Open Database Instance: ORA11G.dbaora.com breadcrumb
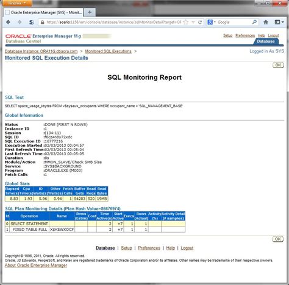The width and height of the screenshot is (289, 285). pyautogui.click(x=41, y=51)
